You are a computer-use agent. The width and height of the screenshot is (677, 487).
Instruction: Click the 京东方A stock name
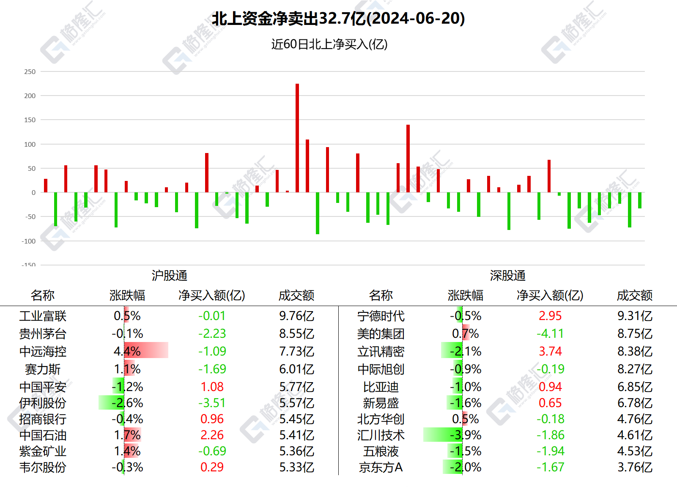pyautogui.click(x=381, y=467)
